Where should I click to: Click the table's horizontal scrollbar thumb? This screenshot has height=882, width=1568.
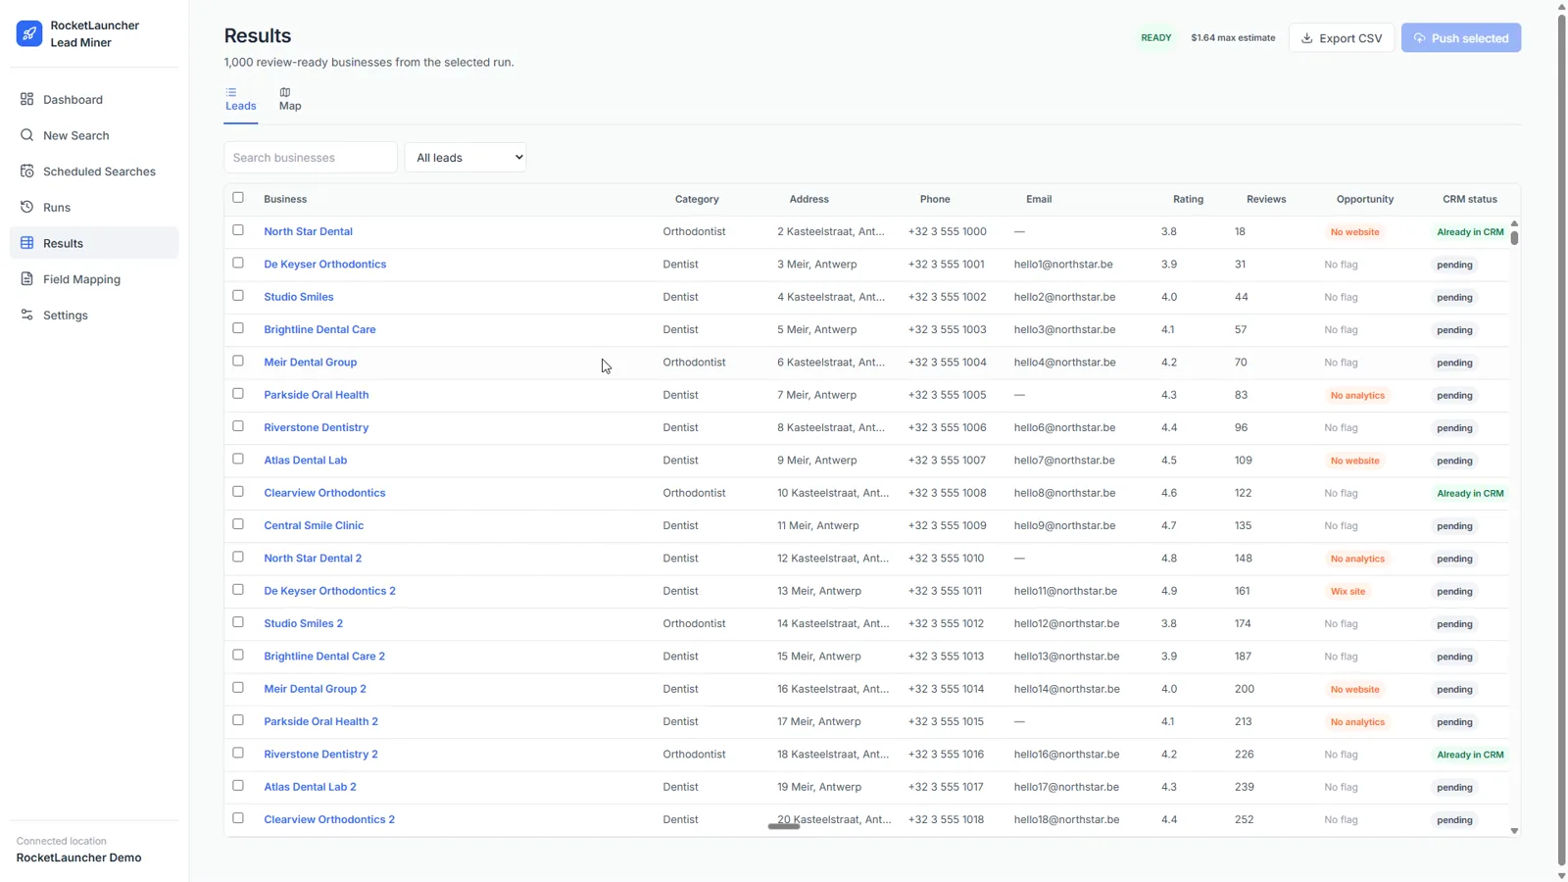pyautogui.click(x=784, y=826)
